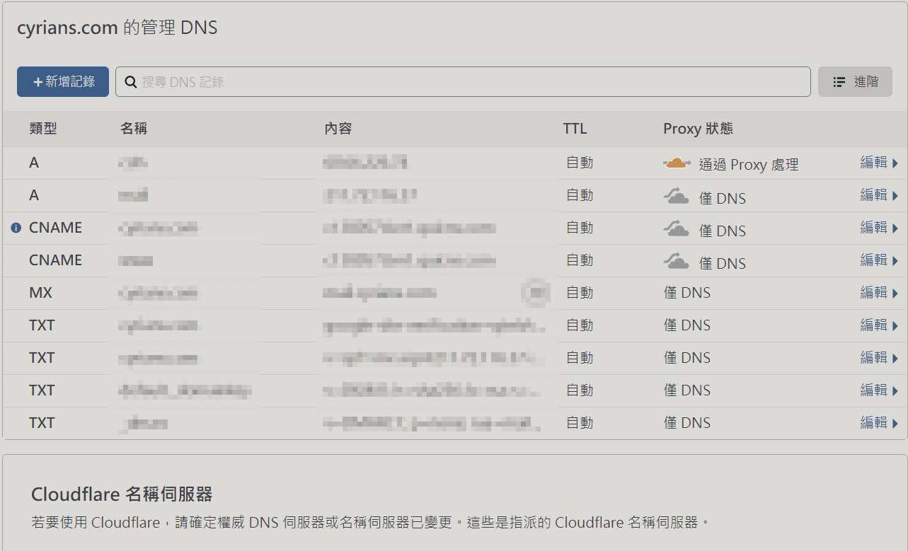908x551 pixels.
Task: Expand 編輯 for the MX record
Action: tap(879, 293)
